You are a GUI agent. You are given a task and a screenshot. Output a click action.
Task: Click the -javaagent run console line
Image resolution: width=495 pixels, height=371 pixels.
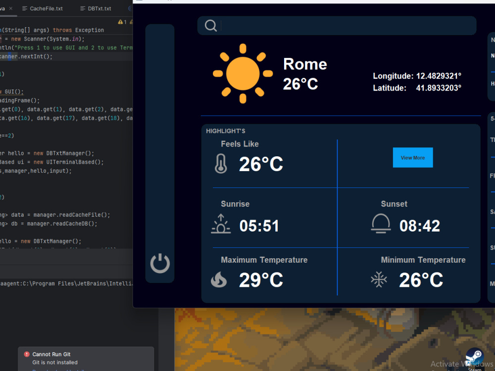(66, 283)
